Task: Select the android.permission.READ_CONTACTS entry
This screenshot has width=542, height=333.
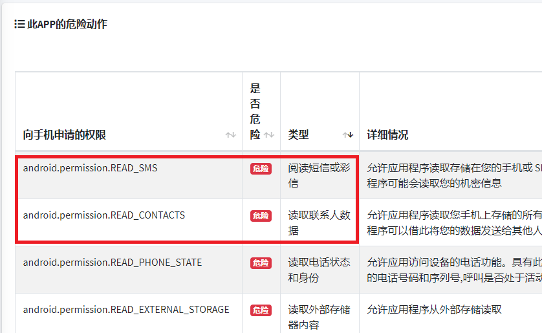Action: (x=103, y=215)
